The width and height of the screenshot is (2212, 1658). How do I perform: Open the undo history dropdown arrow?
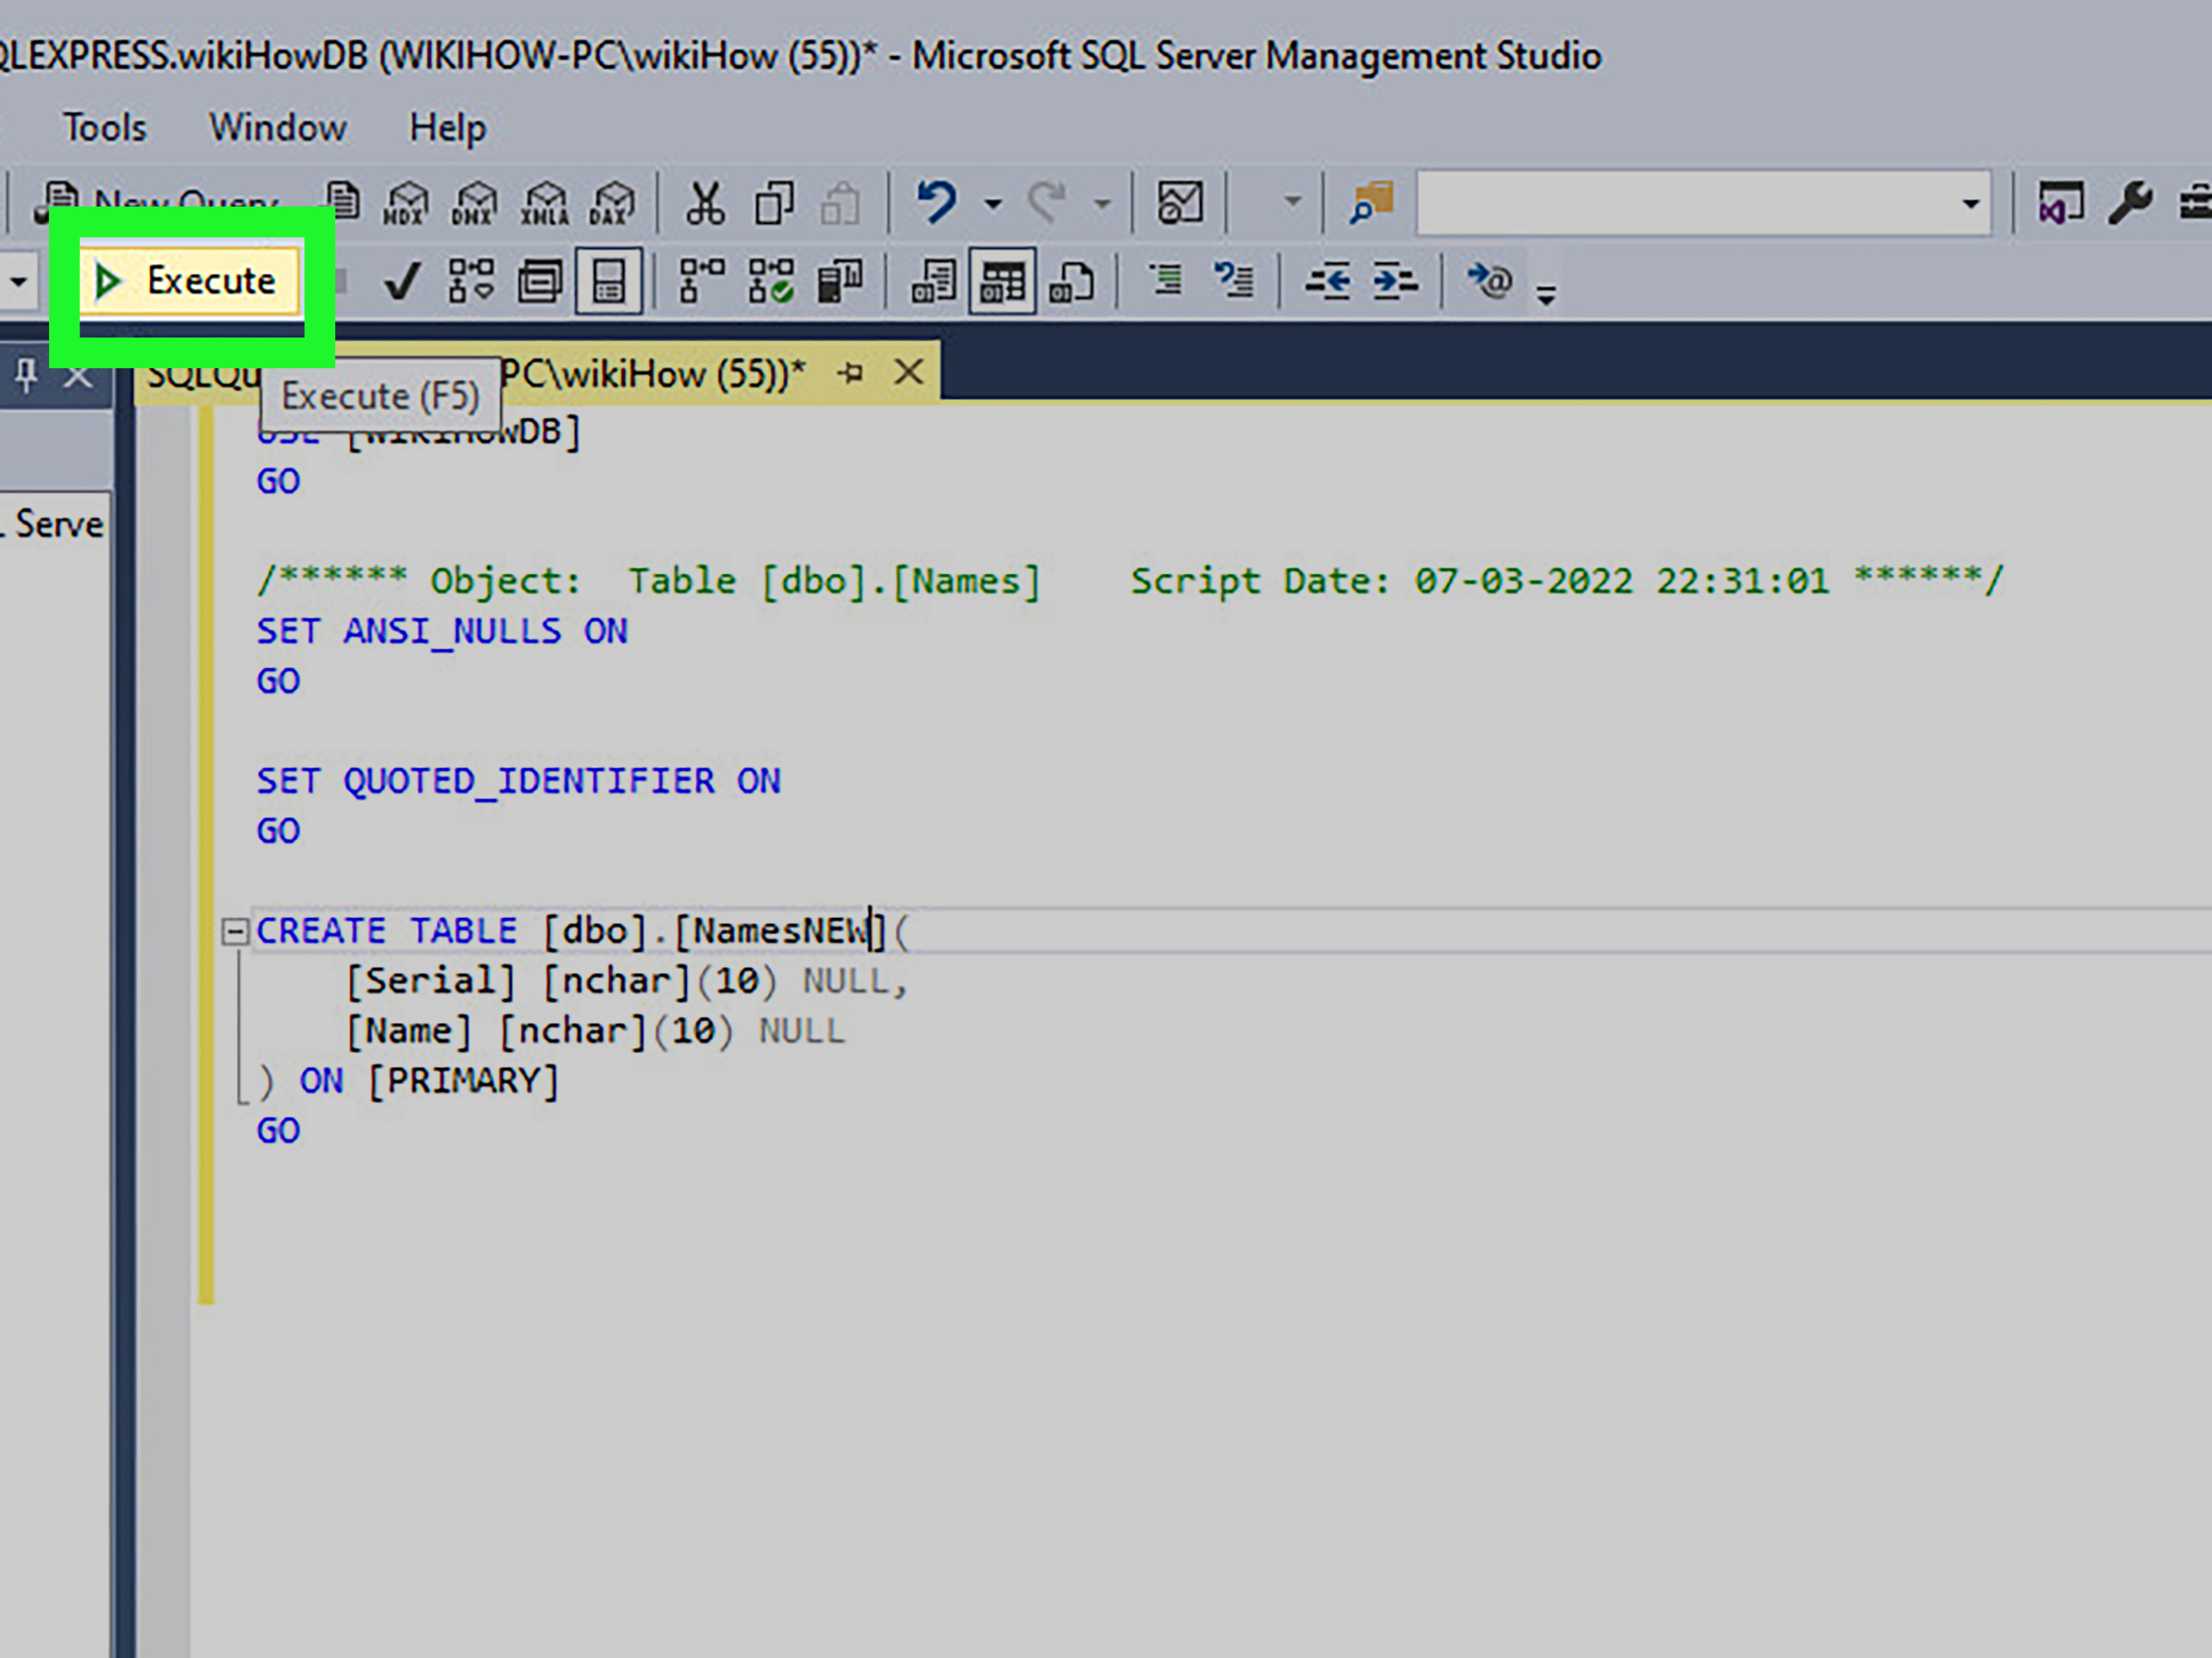[993, 203]
